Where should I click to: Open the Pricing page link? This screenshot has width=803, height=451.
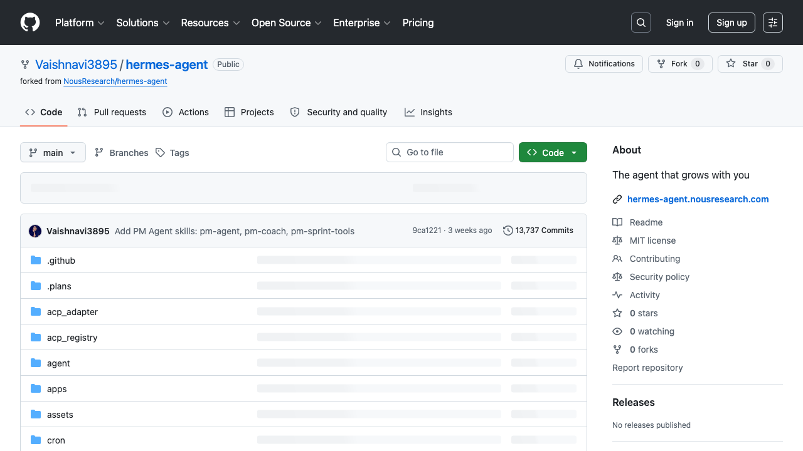[418, 23]
